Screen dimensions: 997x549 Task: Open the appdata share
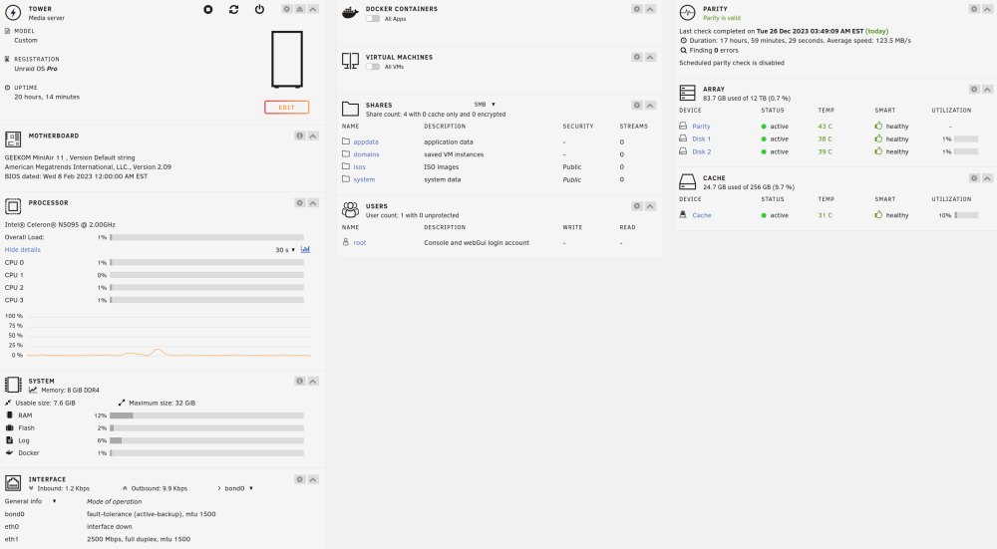(366, 142)
